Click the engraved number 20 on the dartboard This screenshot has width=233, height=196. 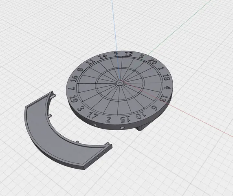click(153, 61)
